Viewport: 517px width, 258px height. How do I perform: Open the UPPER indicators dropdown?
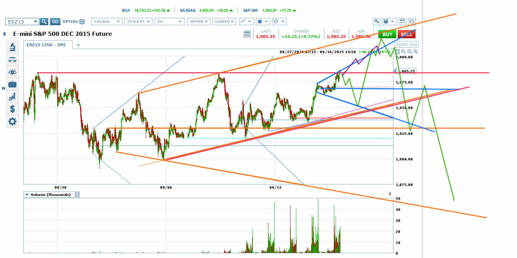(199, 21)
